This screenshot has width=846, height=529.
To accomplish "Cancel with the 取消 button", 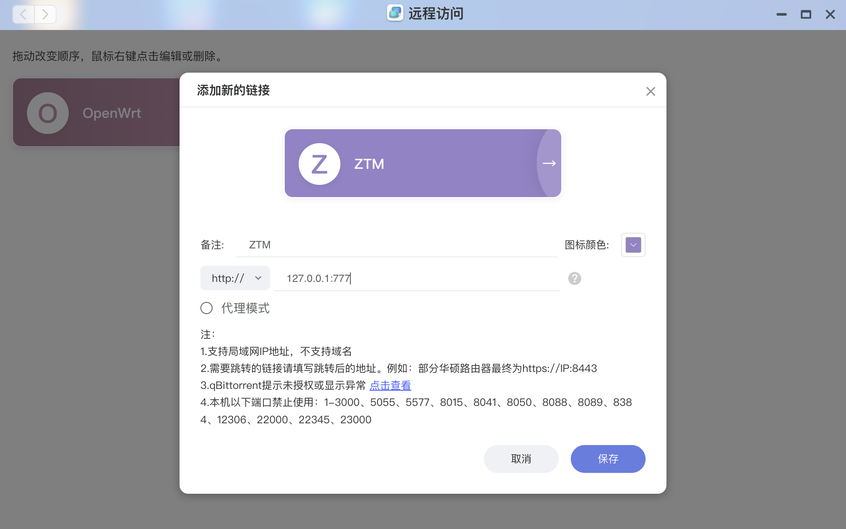I will 521,459.
